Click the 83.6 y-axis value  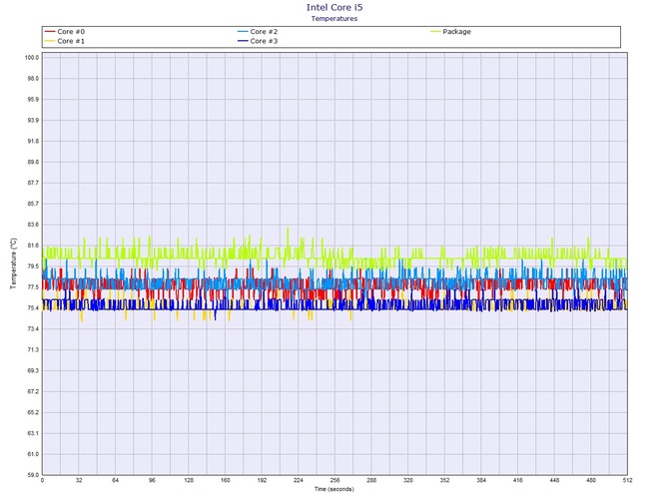coord(33,225)
